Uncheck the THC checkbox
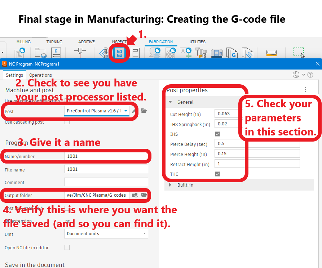322x268 pixels. [x=217, y=174]
